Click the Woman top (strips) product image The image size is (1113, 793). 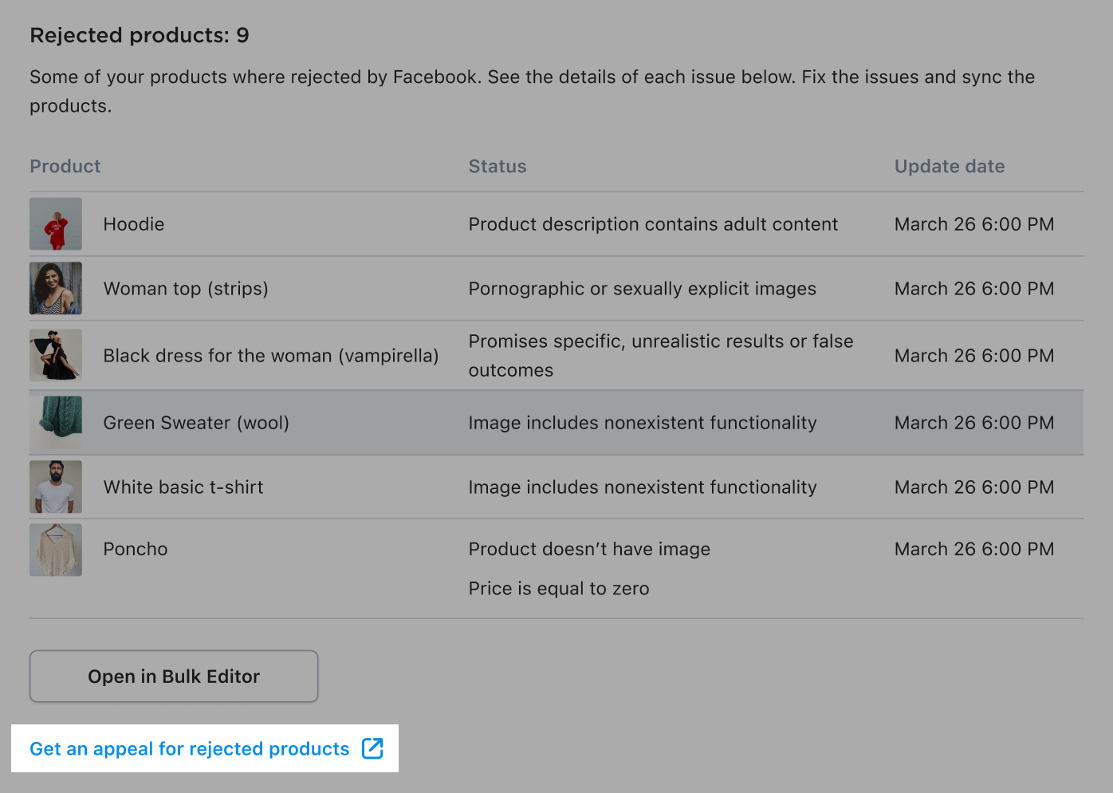coord(56,288)
